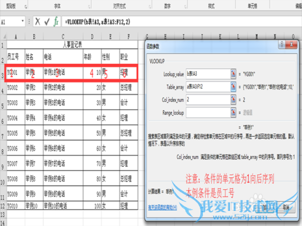The height and width of the screenshot is (226, 302).
Task: Click cell 举例3 in name column
Action: [x=34, y=102]
